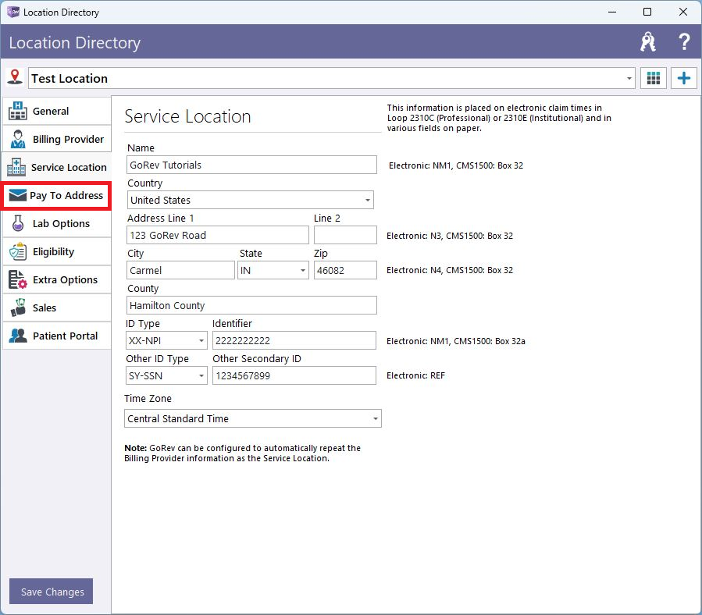Click the Location Directory header title
This screenshot has width=702, height=615.
coord(75,42)
